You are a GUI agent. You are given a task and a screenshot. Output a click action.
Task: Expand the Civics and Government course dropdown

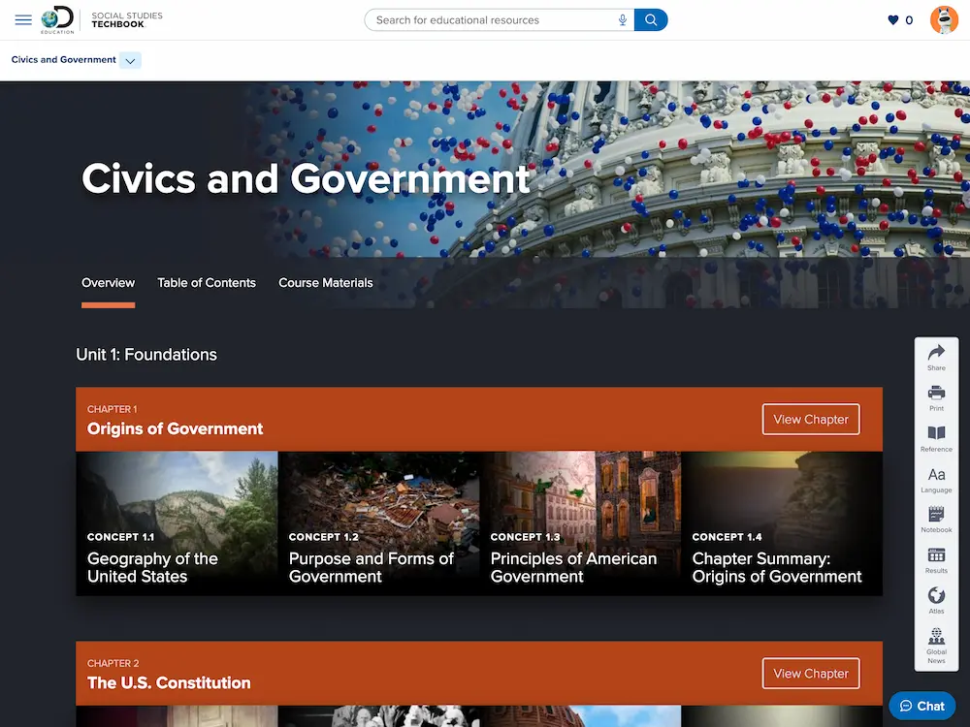click(130, 60)
